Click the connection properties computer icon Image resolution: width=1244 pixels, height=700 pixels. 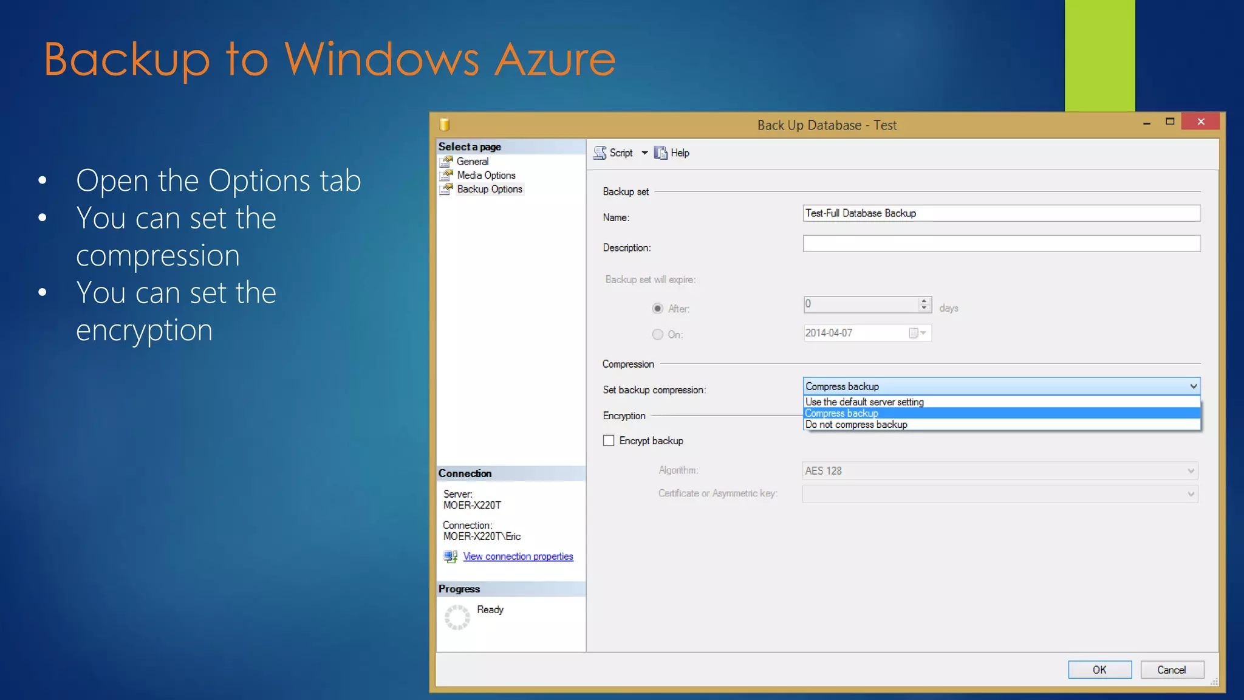(x=450, y=557)
